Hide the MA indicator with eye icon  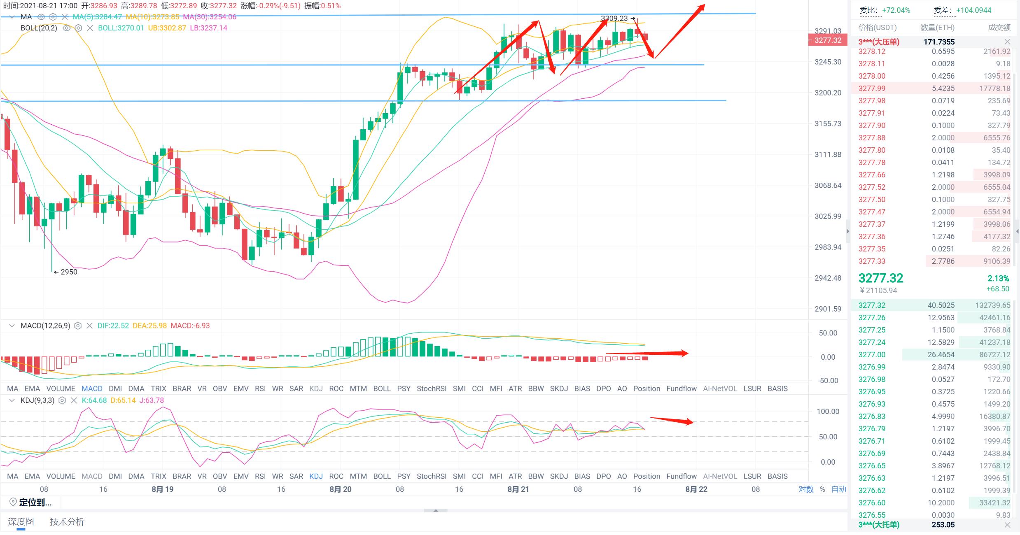coord(41,17)
